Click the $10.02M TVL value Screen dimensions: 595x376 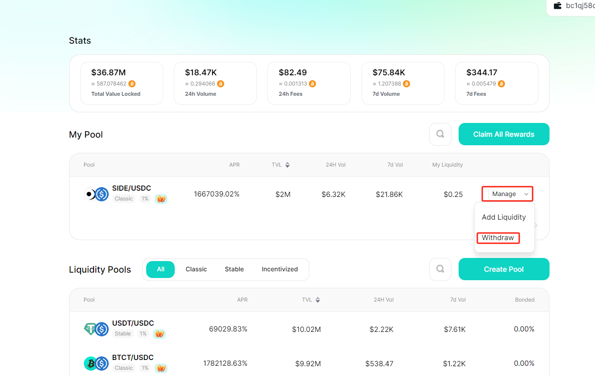click(x=307, y=330)
